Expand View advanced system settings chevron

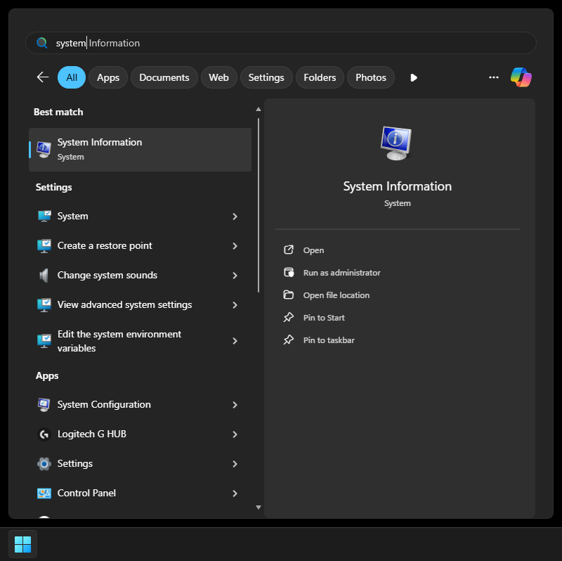[x=235, y=305]
